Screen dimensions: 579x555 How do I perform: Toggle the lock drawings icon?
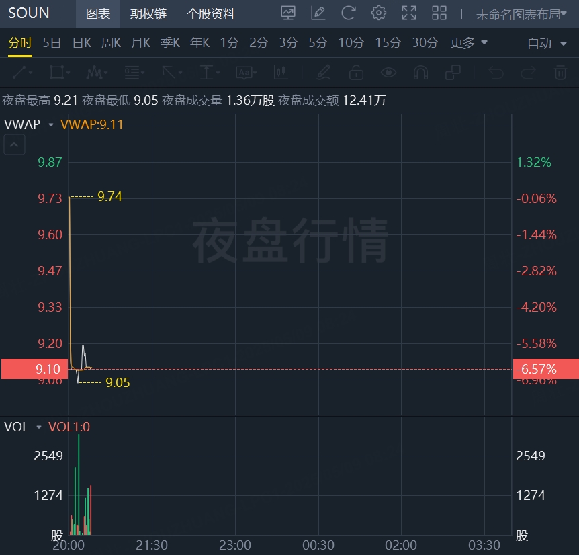pos(356,73)
